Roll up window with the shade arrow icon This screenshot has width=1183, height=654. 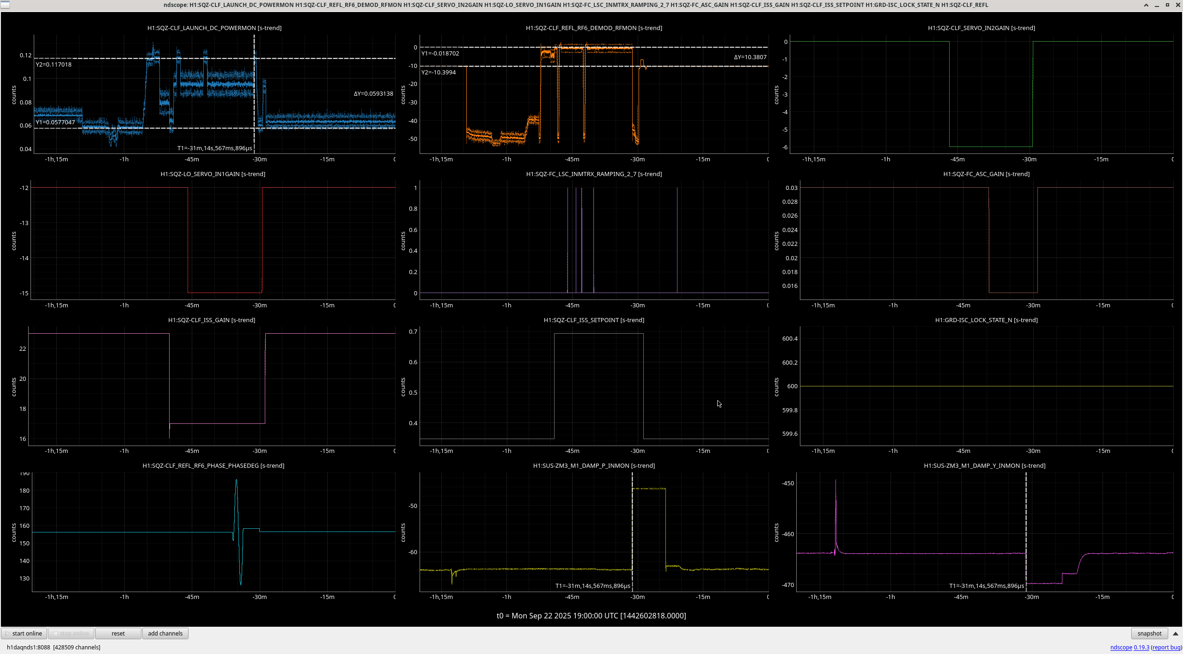[x=1146, y=5]
